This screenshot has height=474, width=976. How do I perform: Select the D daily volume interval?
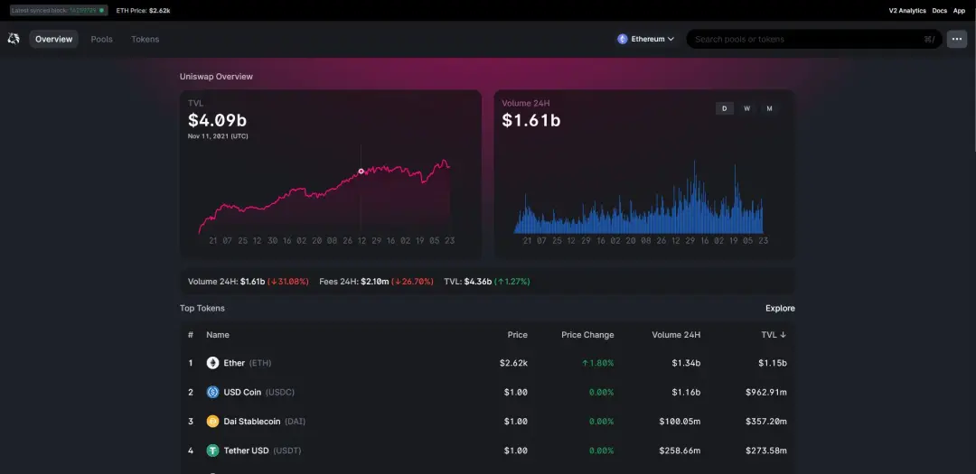[x=725, y=109]
